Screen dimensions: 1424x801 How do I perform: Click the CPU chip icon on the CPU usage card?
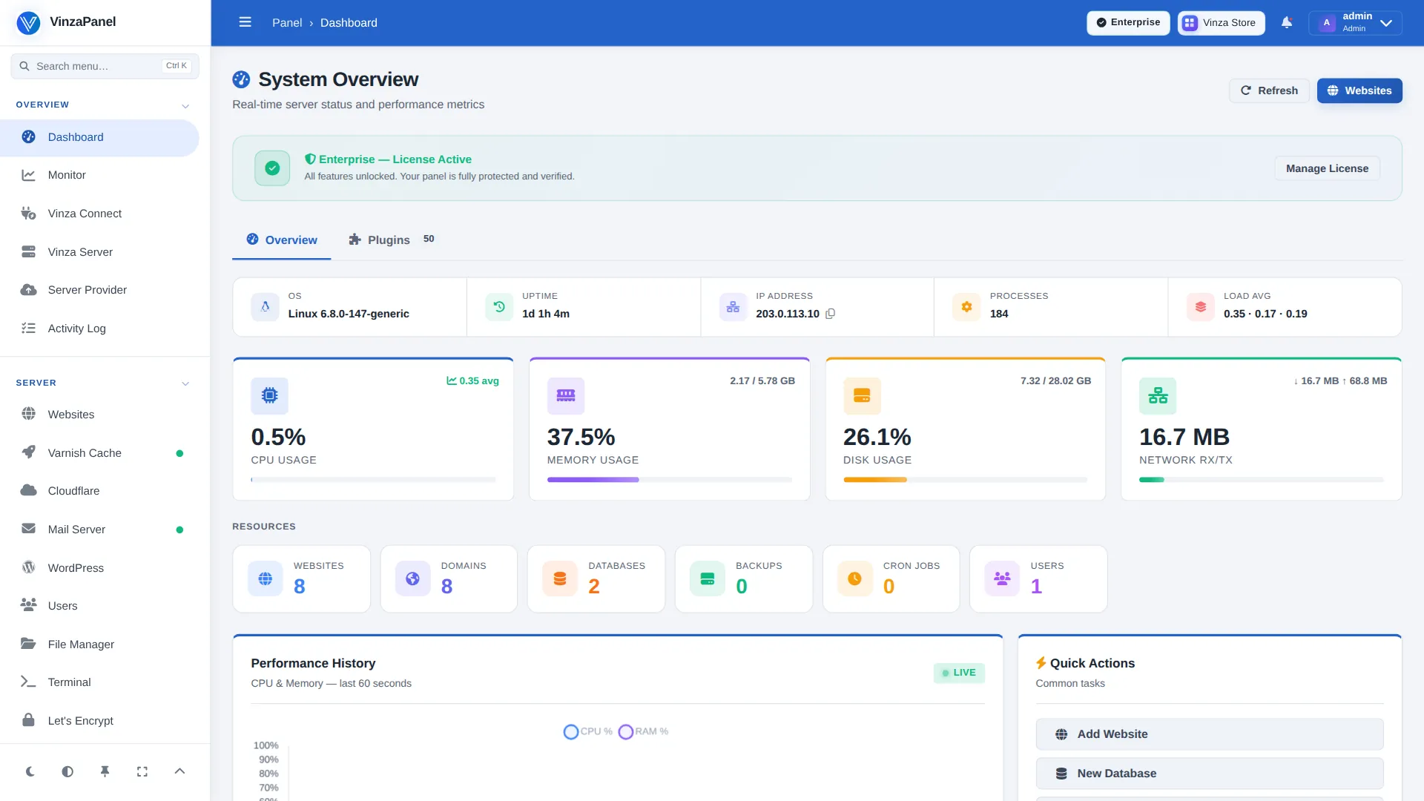[269, 395]
